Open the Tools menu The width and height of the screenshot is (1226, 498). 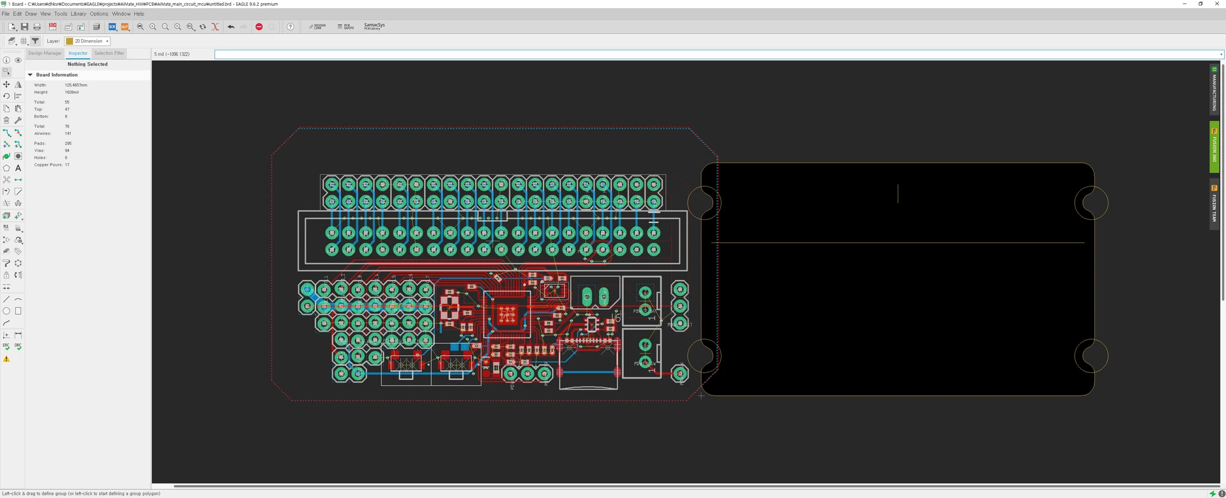[x=60, y=13]
